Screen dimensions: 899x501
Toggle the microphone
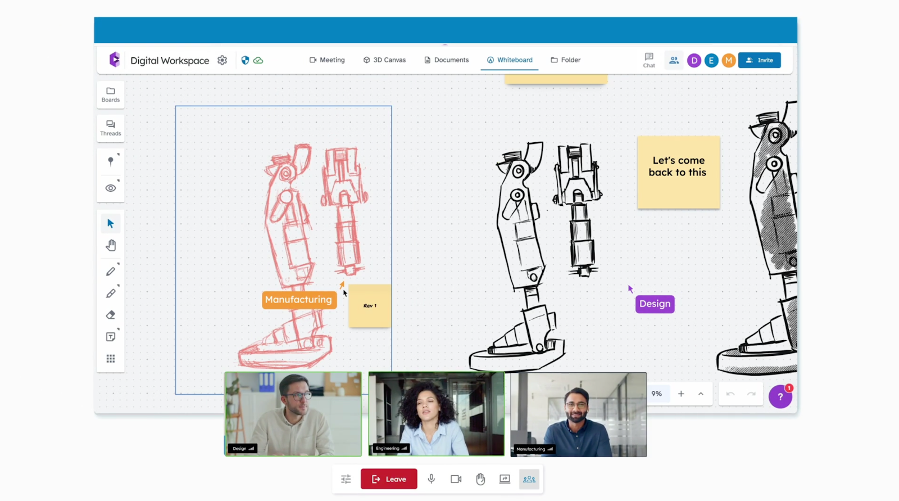pyautogui.click(x=432, y=479)
